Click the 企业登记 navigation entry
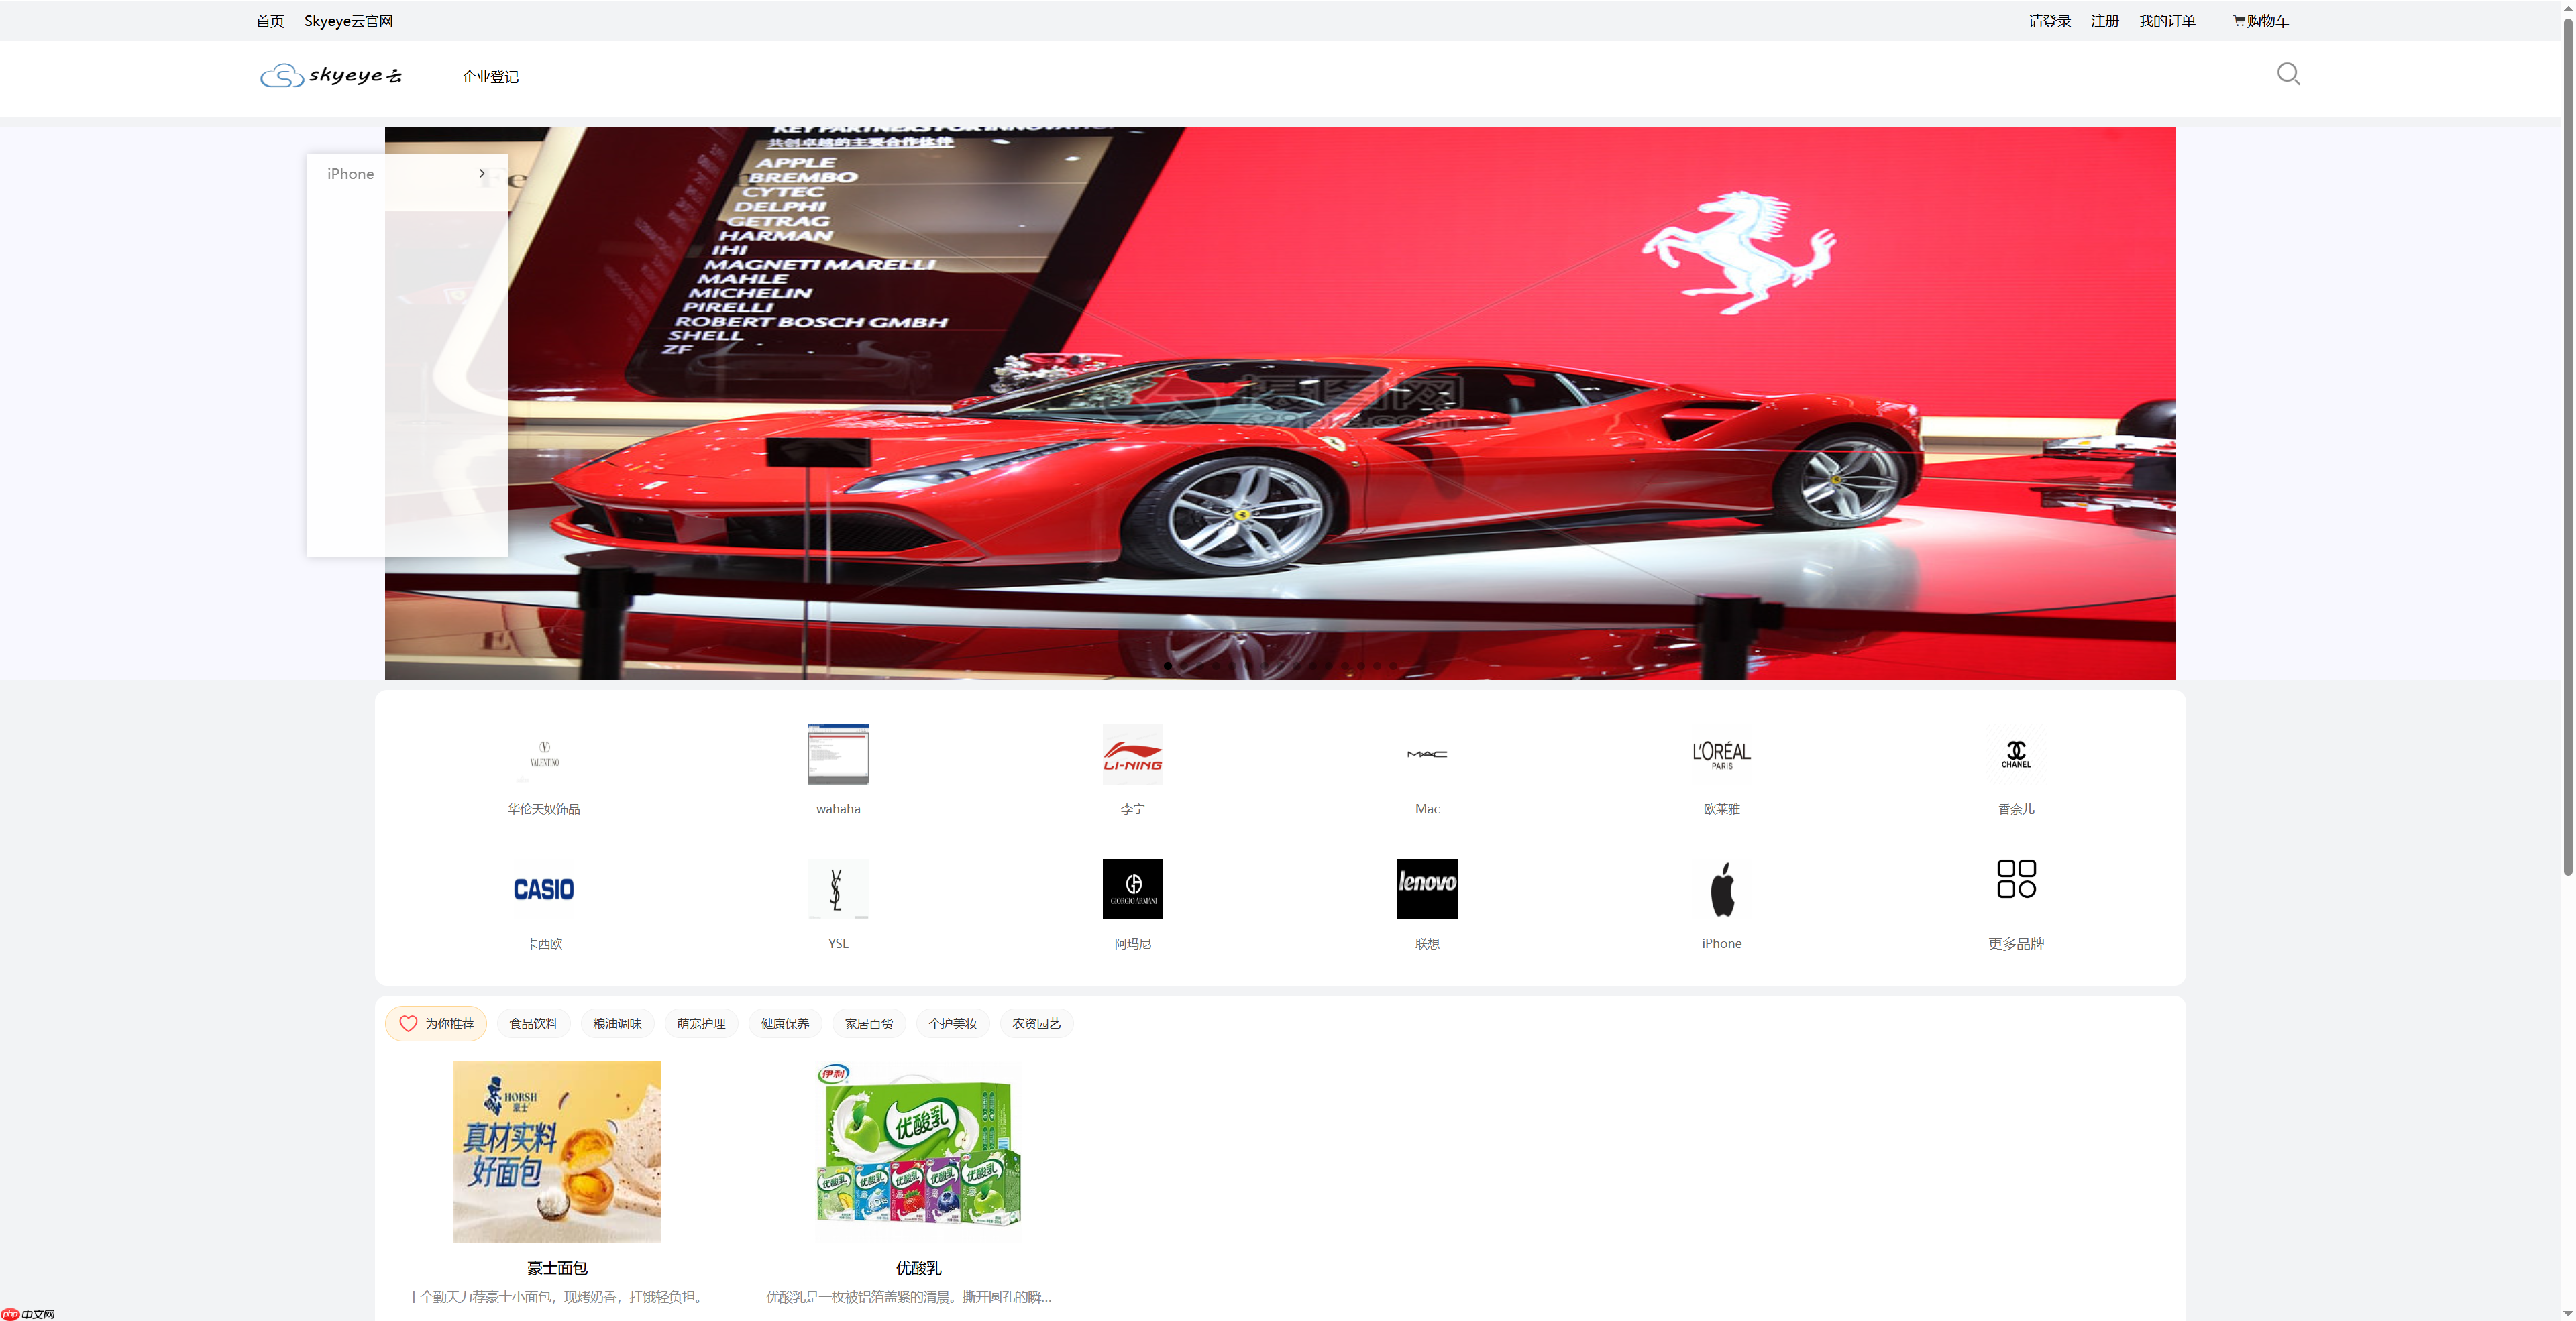2576x1321 pixels. 490,76
